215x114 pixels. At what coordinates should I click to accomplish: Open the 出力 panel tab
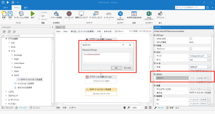click(x=177, y=108)
